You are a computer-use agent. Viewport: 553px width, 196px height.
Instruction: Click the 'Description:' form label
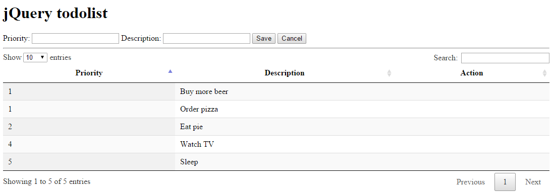coord(141,38)
